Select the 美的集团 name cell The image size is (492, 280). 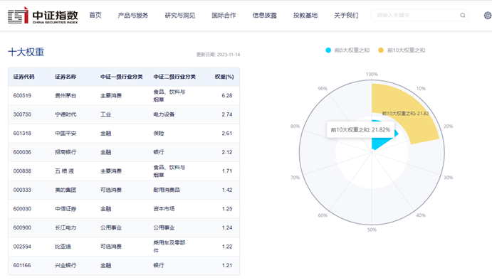[x=66, y=190]
